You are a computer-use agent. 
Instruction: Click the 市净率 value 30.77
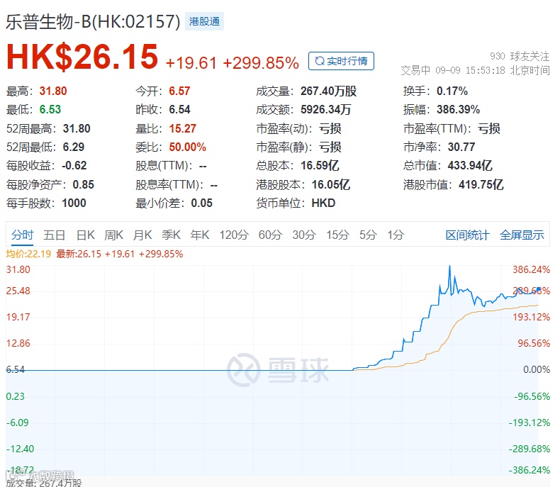coord(461,147)
